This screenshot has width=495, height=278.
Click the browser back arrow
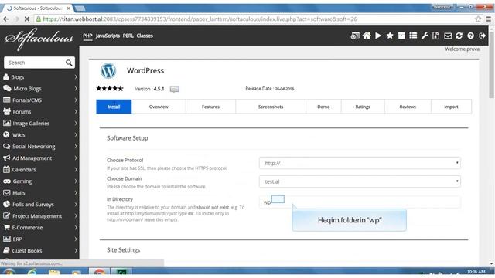[x=6, y=19]
